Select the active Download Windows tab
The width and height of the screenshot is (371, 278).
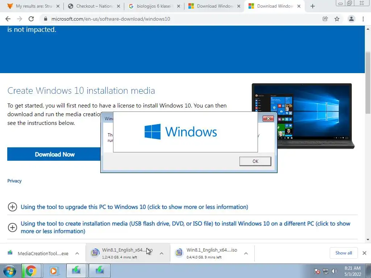[x=275, y=7]
